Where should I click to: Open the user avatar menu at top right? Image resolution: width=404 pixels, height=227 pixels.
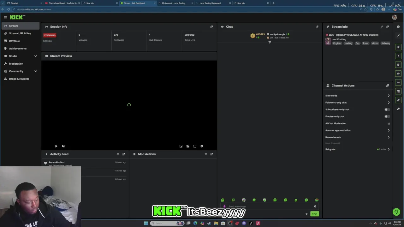tap(394, 17)
